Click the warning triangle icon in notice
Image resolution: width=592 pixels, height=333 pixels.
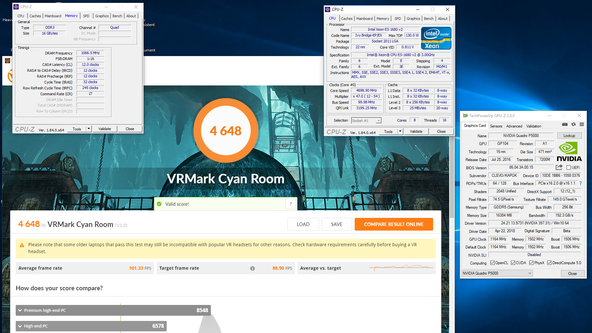[22, 245]
